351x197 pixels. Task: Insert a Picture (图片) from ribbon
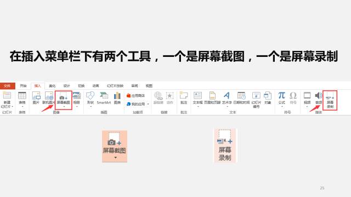tap(36, 96)
